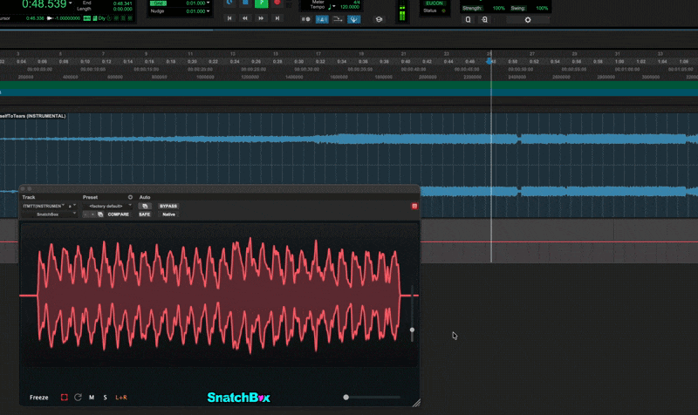This screenshot has width=698, height=415.
Task: Click the red target button in plugin header
Action: point(414,206)
